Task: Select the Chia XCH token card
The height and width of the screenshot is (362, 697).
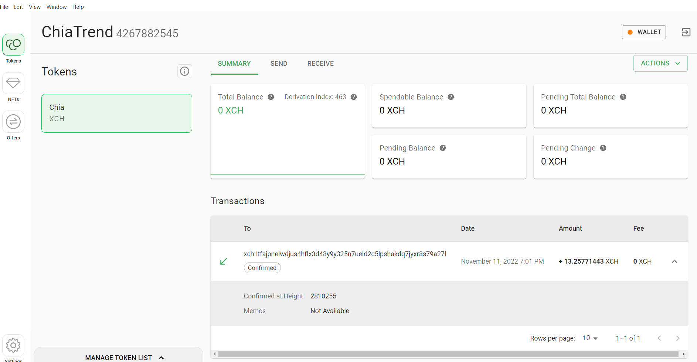Action: [117, 113]
